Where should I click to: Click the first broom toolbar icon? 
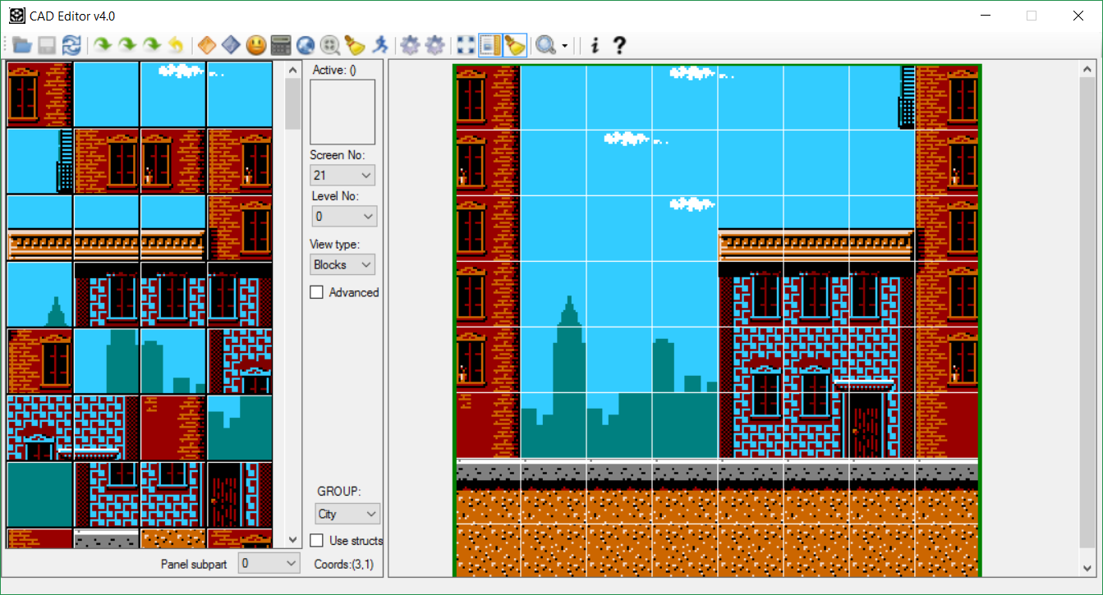click(355, 45)
